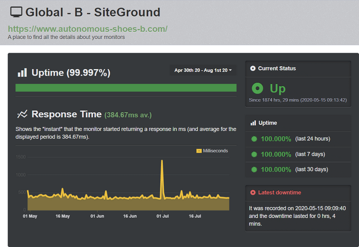Click the circle icon in Current Status header

[253, 69]
